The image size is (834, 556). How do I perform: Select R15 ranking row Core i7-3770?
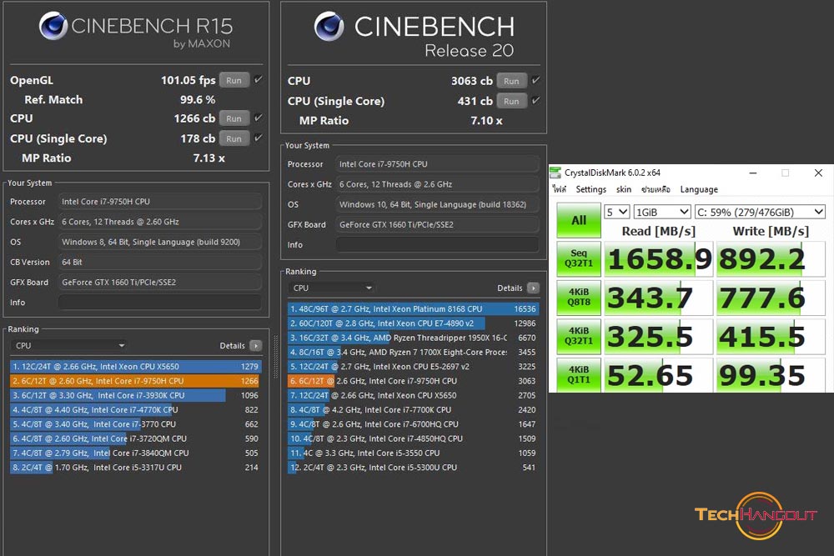136,424
